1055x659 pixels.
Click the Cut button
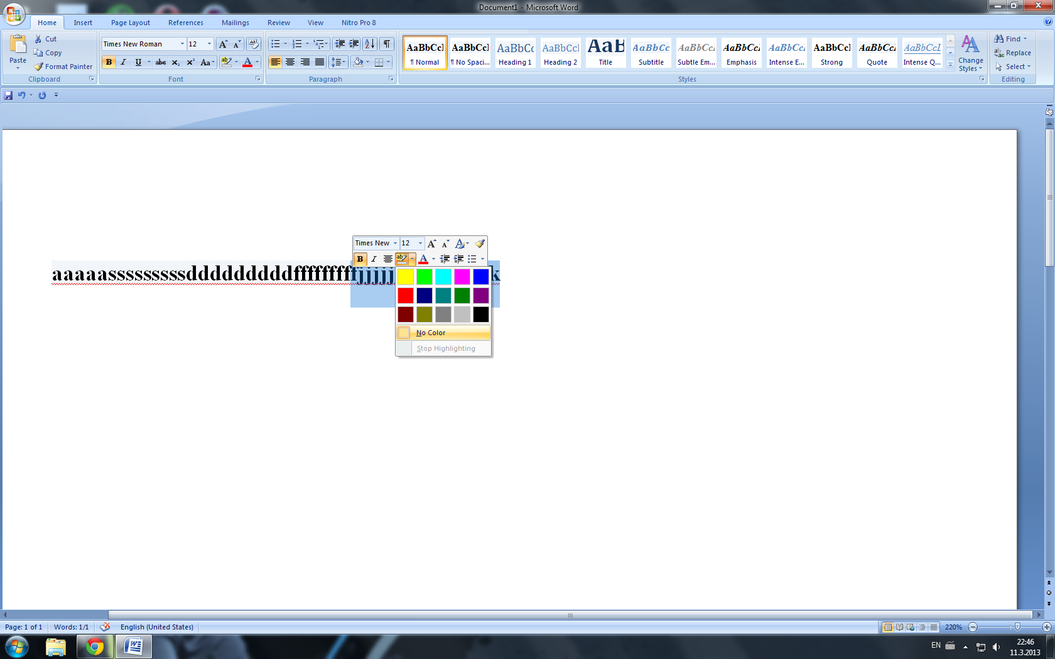[45, 39]
